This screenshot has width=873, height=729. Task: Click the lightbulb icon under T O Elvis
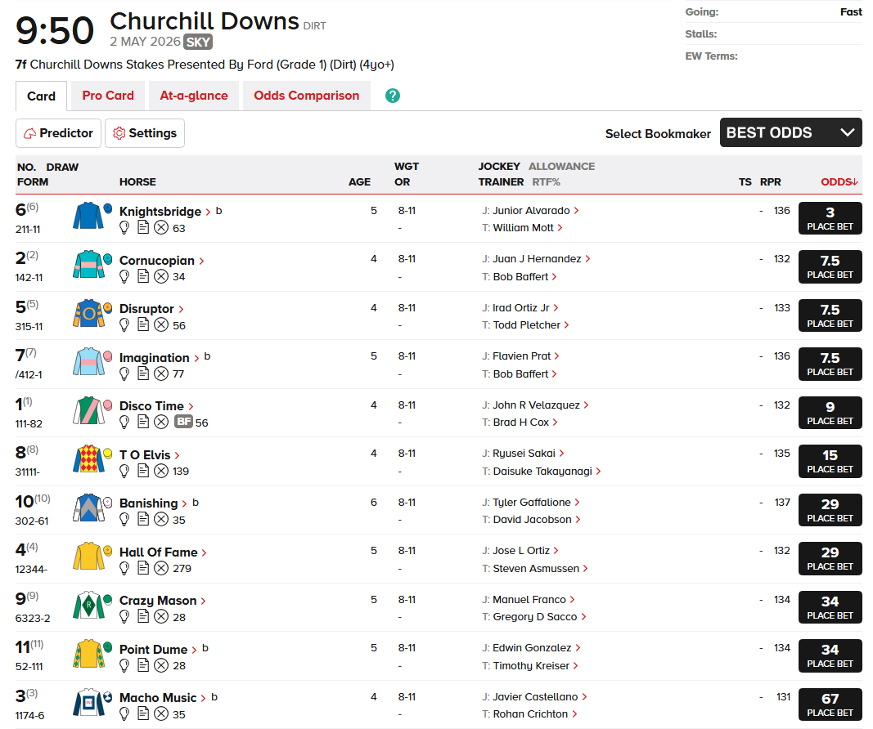click(124, 471)
